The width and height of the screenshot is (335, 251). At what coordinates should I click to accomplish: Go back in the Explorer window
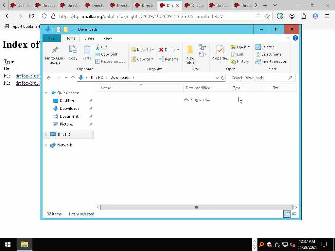(49, 78)
